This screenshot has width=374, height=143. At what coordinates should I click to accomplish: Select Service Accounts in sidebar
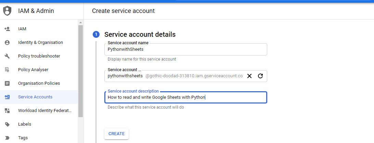pos(35,97)
